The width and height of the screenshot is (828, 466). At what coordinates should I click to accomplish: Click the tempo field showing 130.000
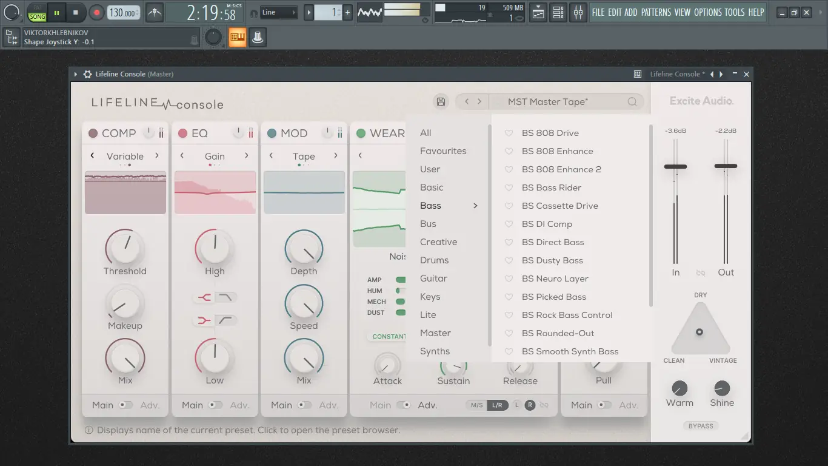click(x=123, y=13)
